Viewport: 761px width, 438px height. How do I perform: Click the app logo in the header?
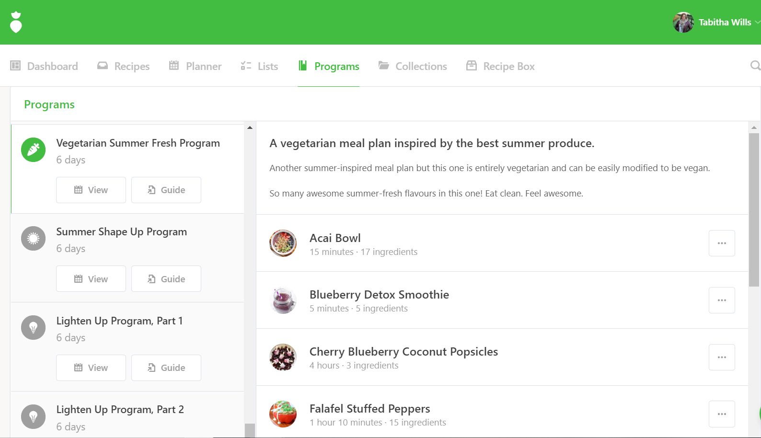pyautogui.click(x=16, y=22)
